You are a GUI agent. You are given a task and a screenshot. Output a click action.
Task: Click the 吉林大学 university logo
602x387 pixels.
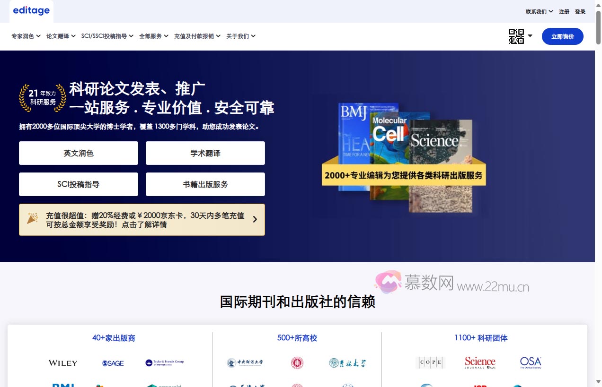347,363
